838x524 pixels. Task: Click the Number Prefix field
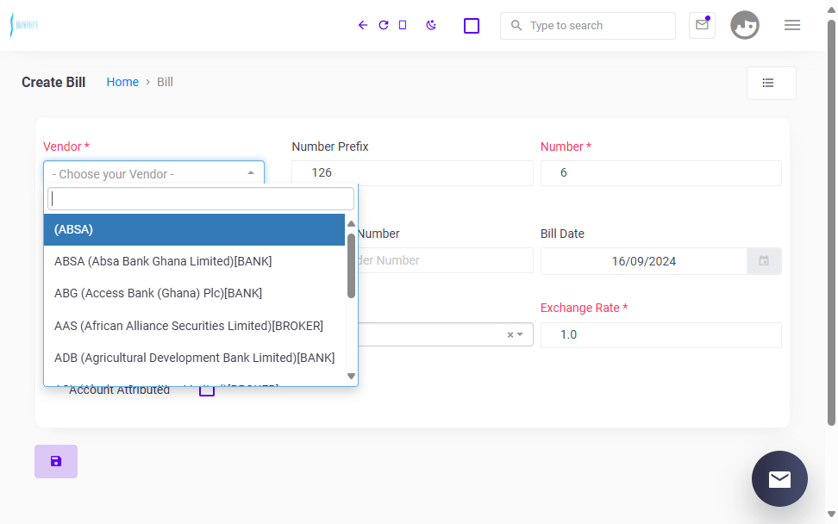click(x=412, y=173)
